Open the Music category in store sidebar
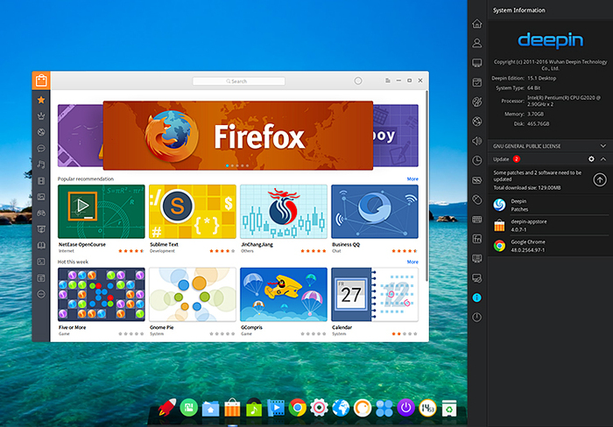 (40, 164)
